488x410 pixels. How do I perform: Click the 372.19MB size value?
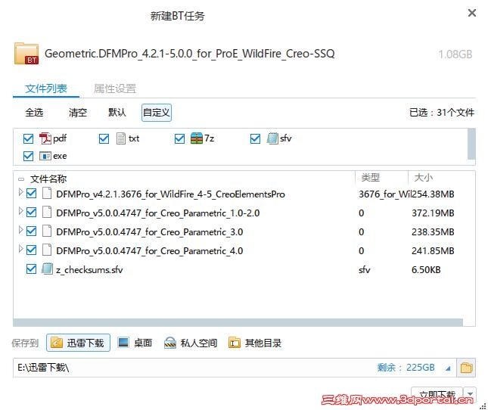433,213
